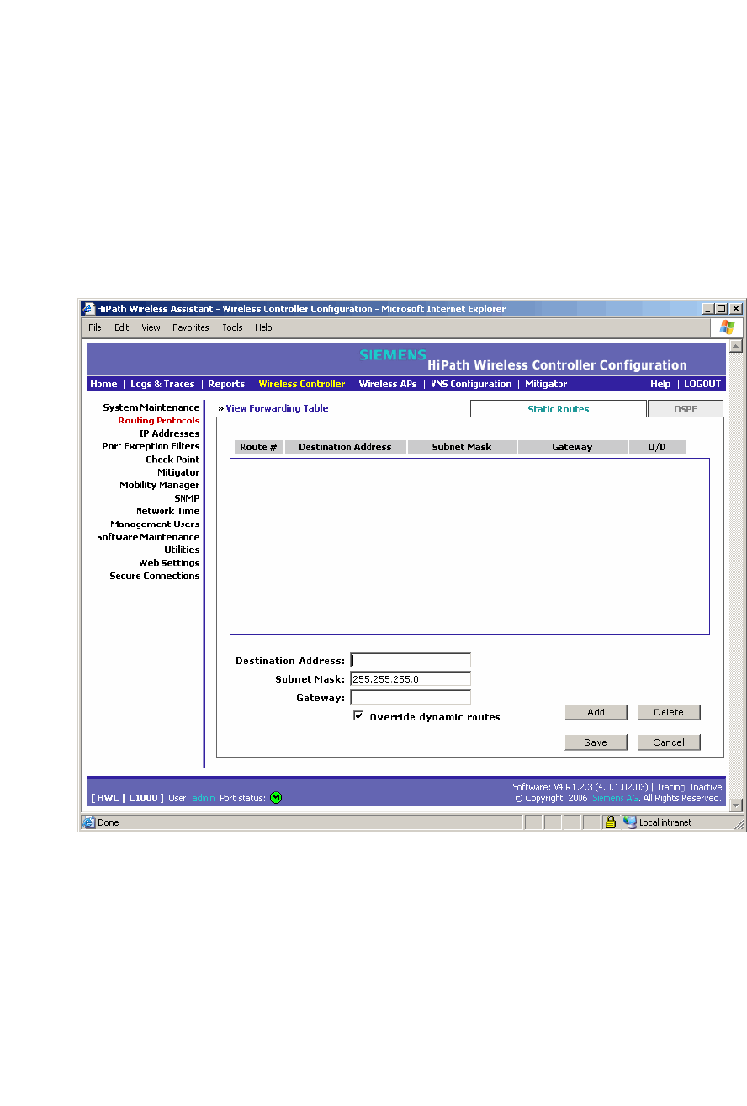Viewport: 747px width, 1106px height.
Task: Click Tracing: Inactive status text
Action: point(689,787)
